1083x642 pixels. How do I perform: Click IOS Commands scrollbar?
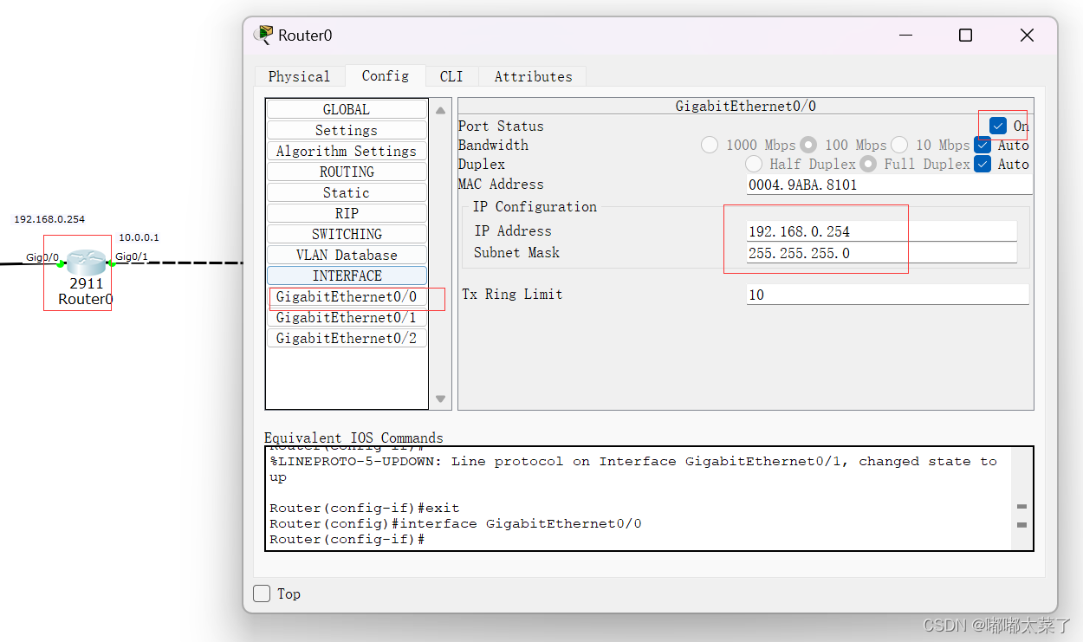(1021, 499)
